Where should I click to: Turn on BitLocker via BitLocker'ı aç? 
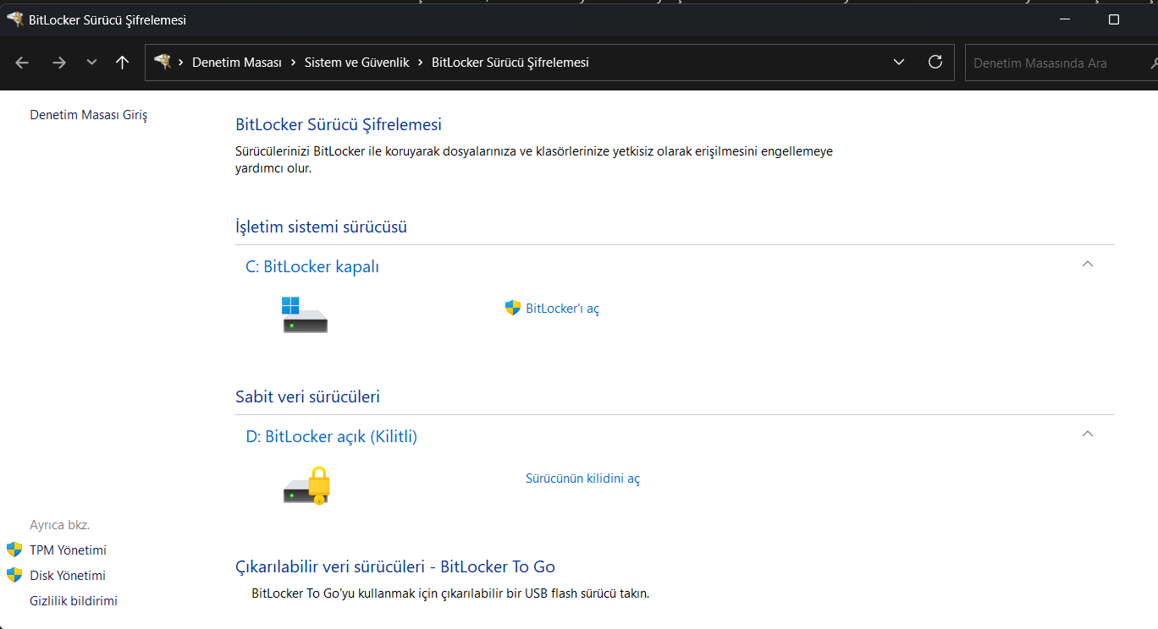[x=562, y=309]
